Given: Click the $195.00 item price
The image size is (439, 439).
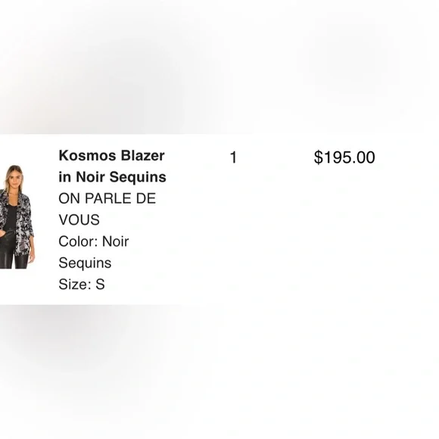Looking at the screenshot, I should [344, 157].
